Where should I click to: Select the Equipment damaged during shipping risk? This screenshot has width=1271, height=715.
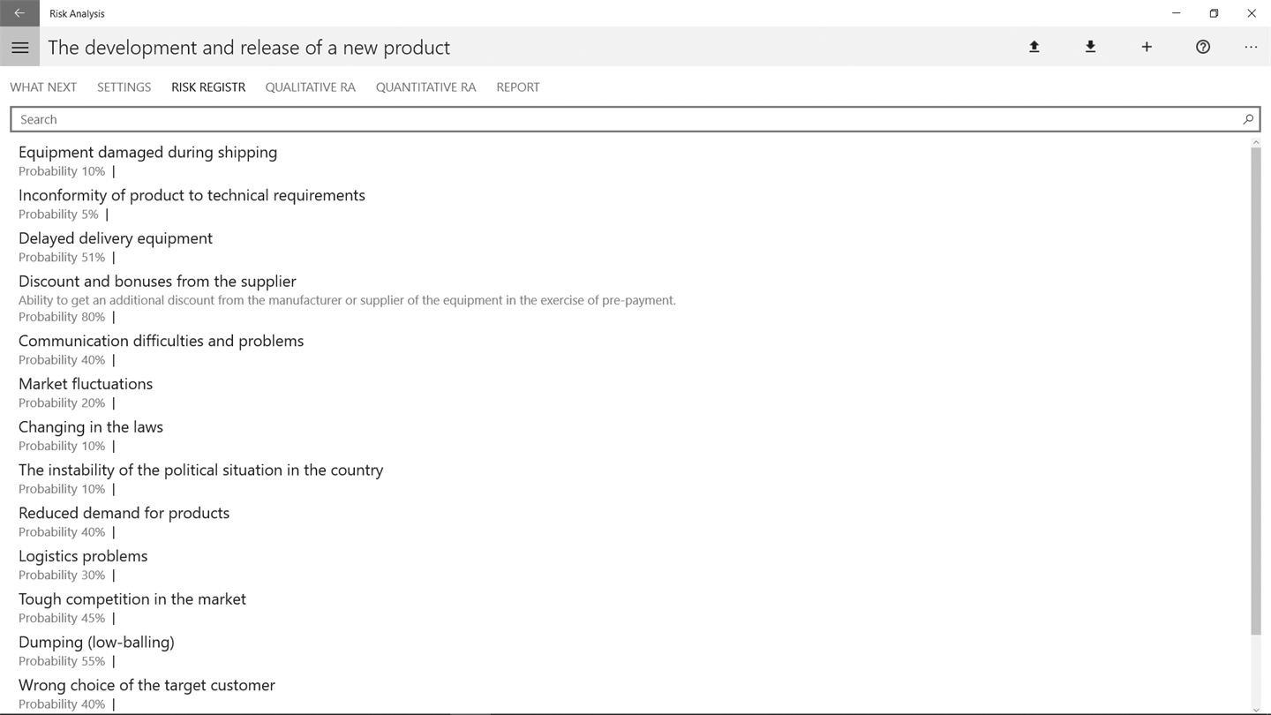tap(147, 153)
